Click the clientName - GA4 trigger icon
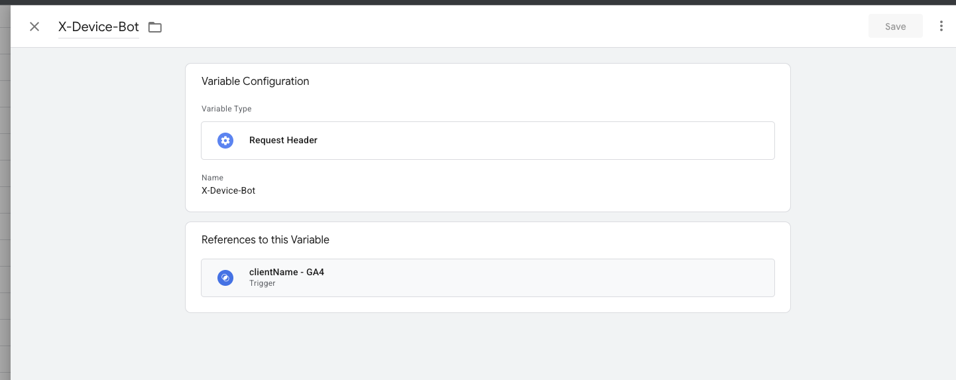Screen dimensions: 956x380 (225, 278)
